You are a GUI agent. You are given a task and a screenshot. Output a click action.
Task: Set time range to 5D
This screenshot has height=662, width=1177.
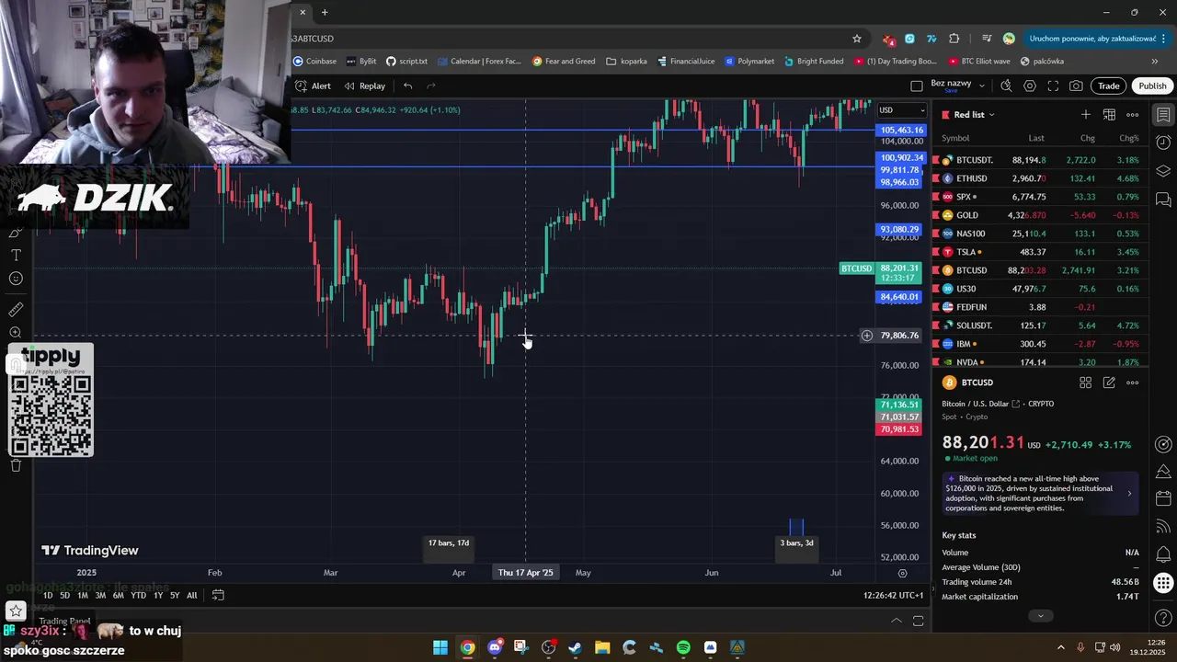click(64, 595)
